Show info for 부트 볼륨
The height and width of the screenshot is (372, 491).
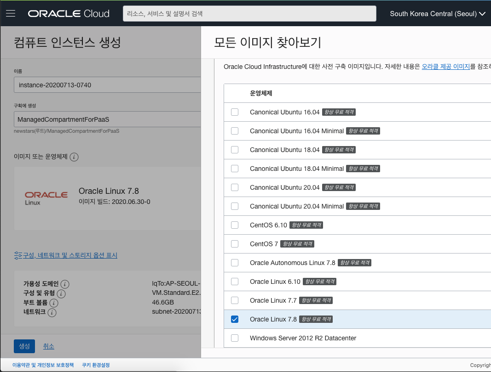53,303
